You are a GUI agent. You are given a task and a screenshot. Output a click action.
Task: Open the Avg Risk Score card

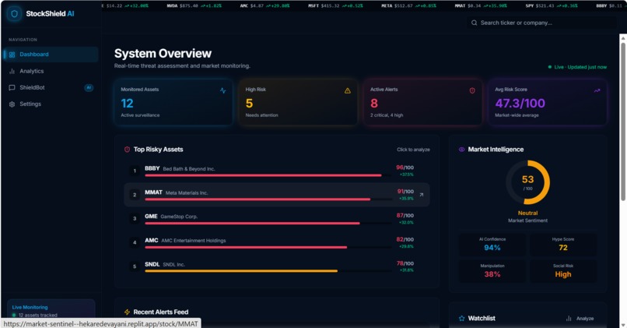tap(548, 102)
